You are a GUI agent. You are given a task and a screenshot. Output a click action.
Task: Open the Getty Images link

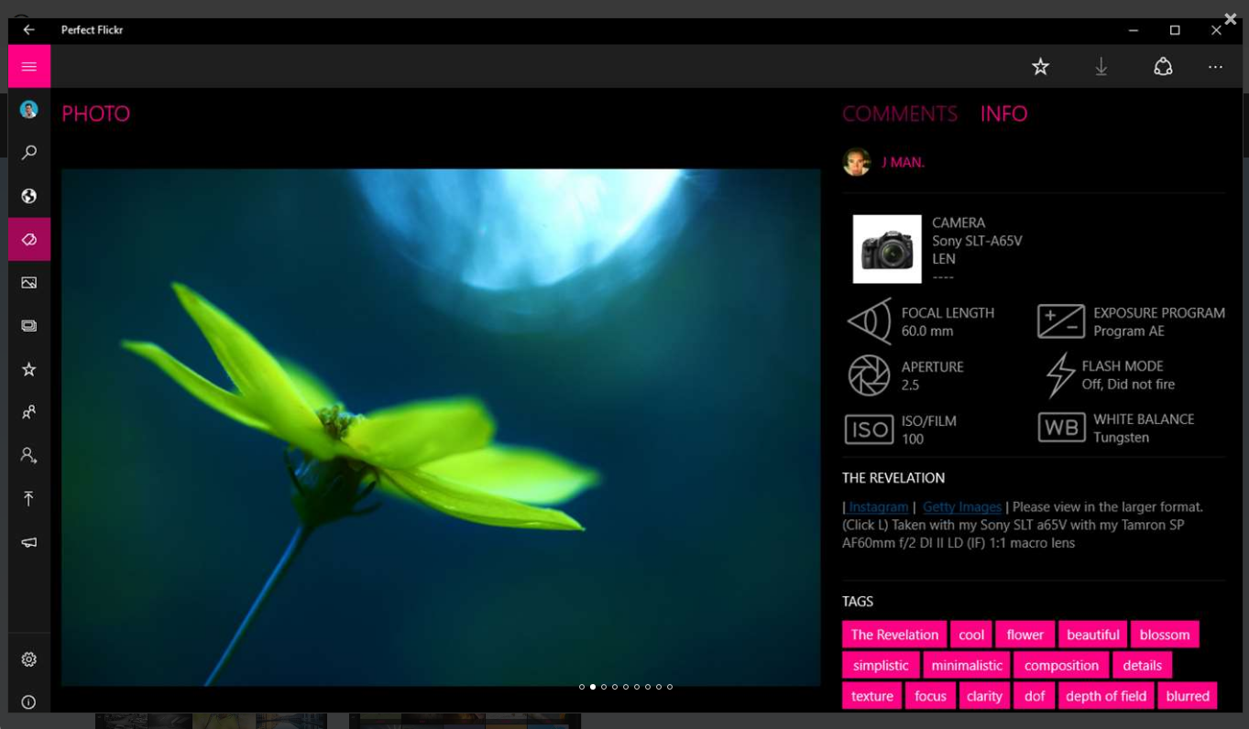click(961, 506)
